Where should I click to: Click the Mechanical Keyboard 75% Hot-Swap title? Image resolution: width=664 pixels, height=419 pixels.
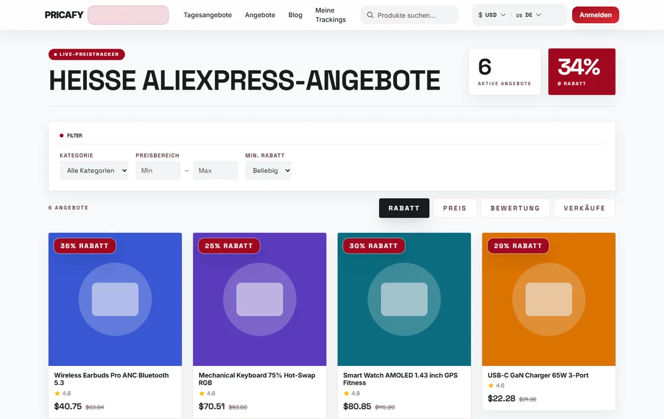tap(257, 379)
